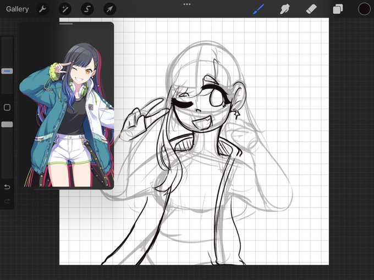This screenshot has width=374, height=280.
Task: Open the active color picker
Action: click(x=364, y=9)
